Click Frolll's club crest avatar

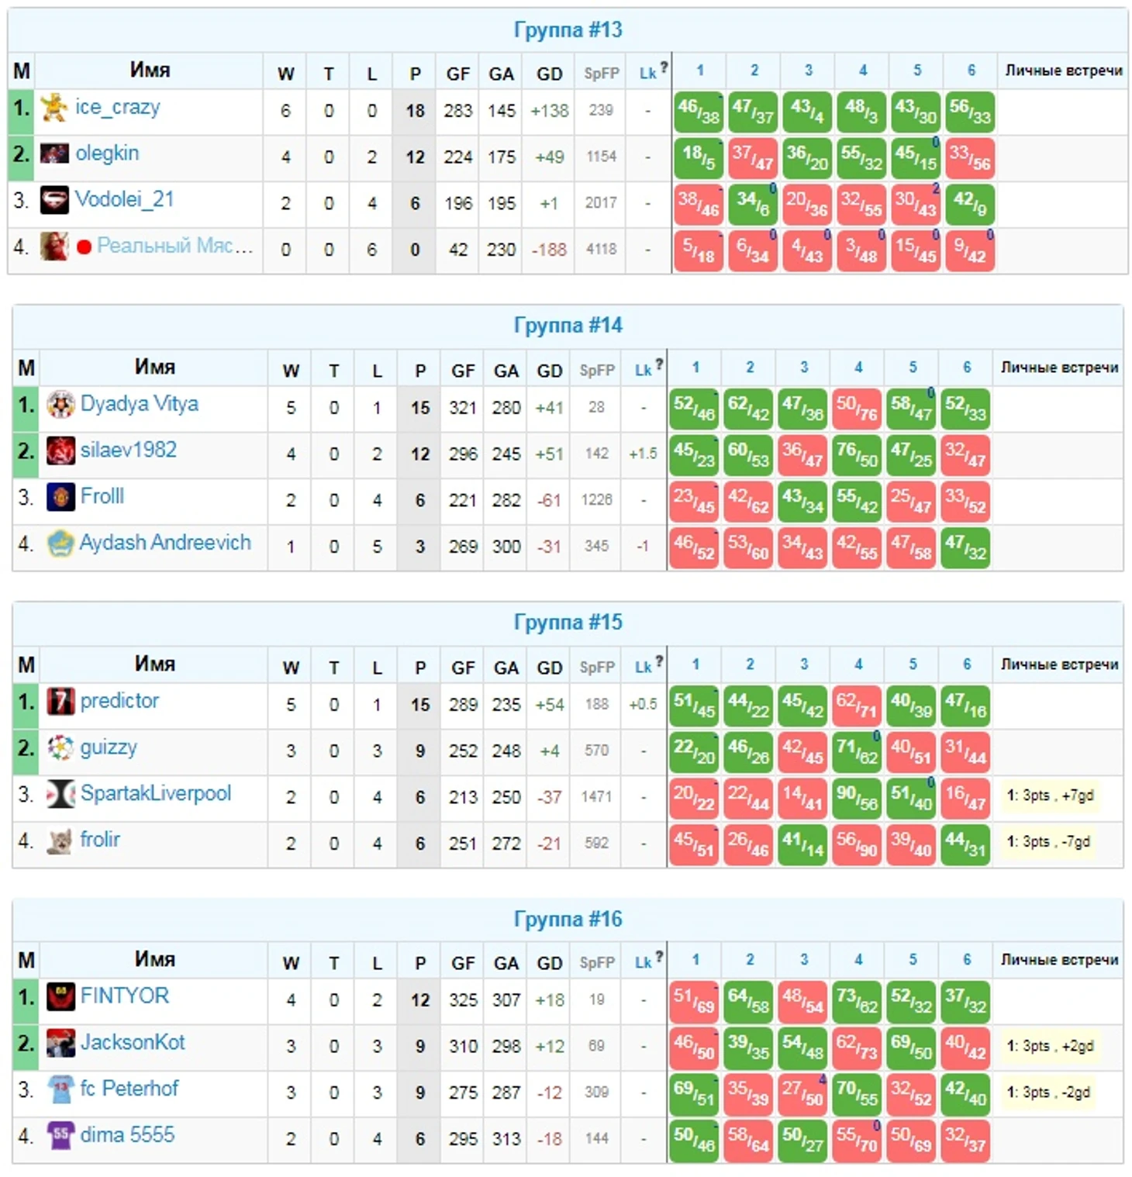point(60,497)
